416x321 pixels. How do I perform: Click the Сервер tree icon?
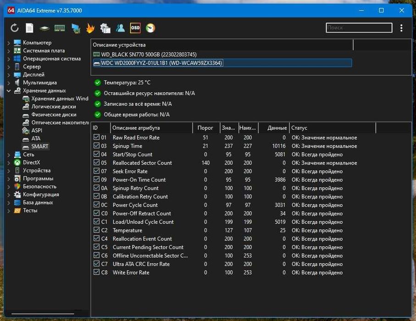tap(17, 66)
